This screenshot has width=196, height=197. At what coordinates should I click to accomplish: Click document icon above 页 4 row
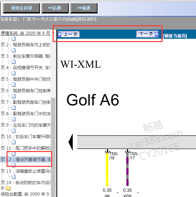click(14, 62)
